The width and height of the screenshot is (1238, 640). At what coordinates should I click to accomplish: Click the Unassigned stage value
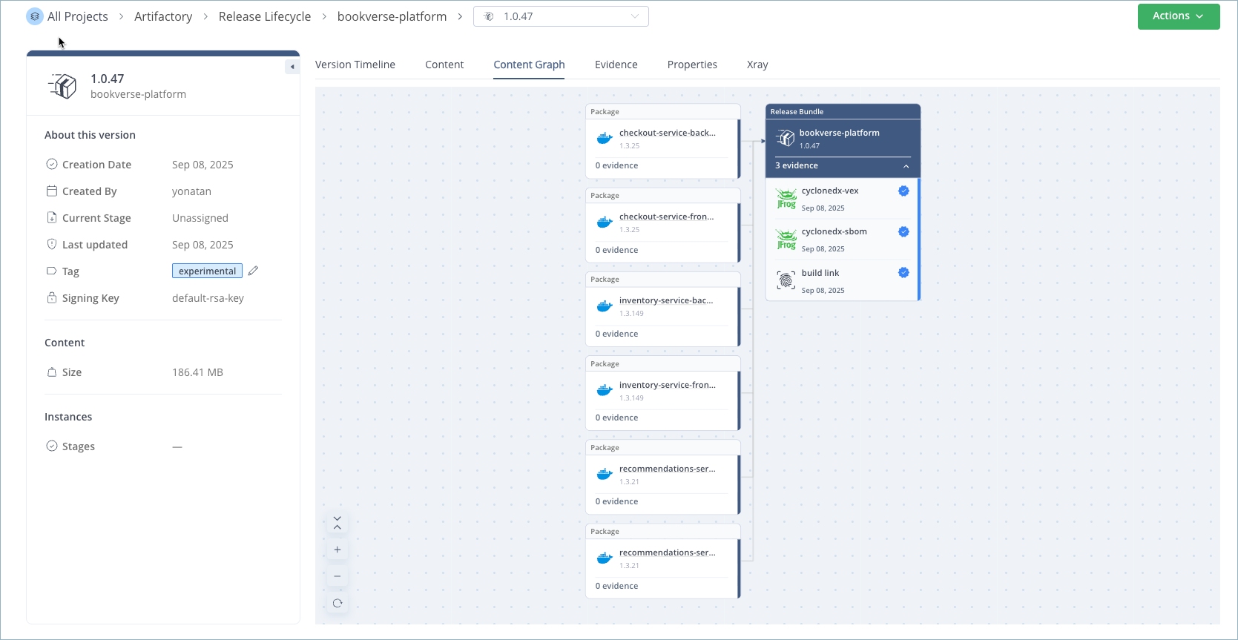tap(200, 218)
